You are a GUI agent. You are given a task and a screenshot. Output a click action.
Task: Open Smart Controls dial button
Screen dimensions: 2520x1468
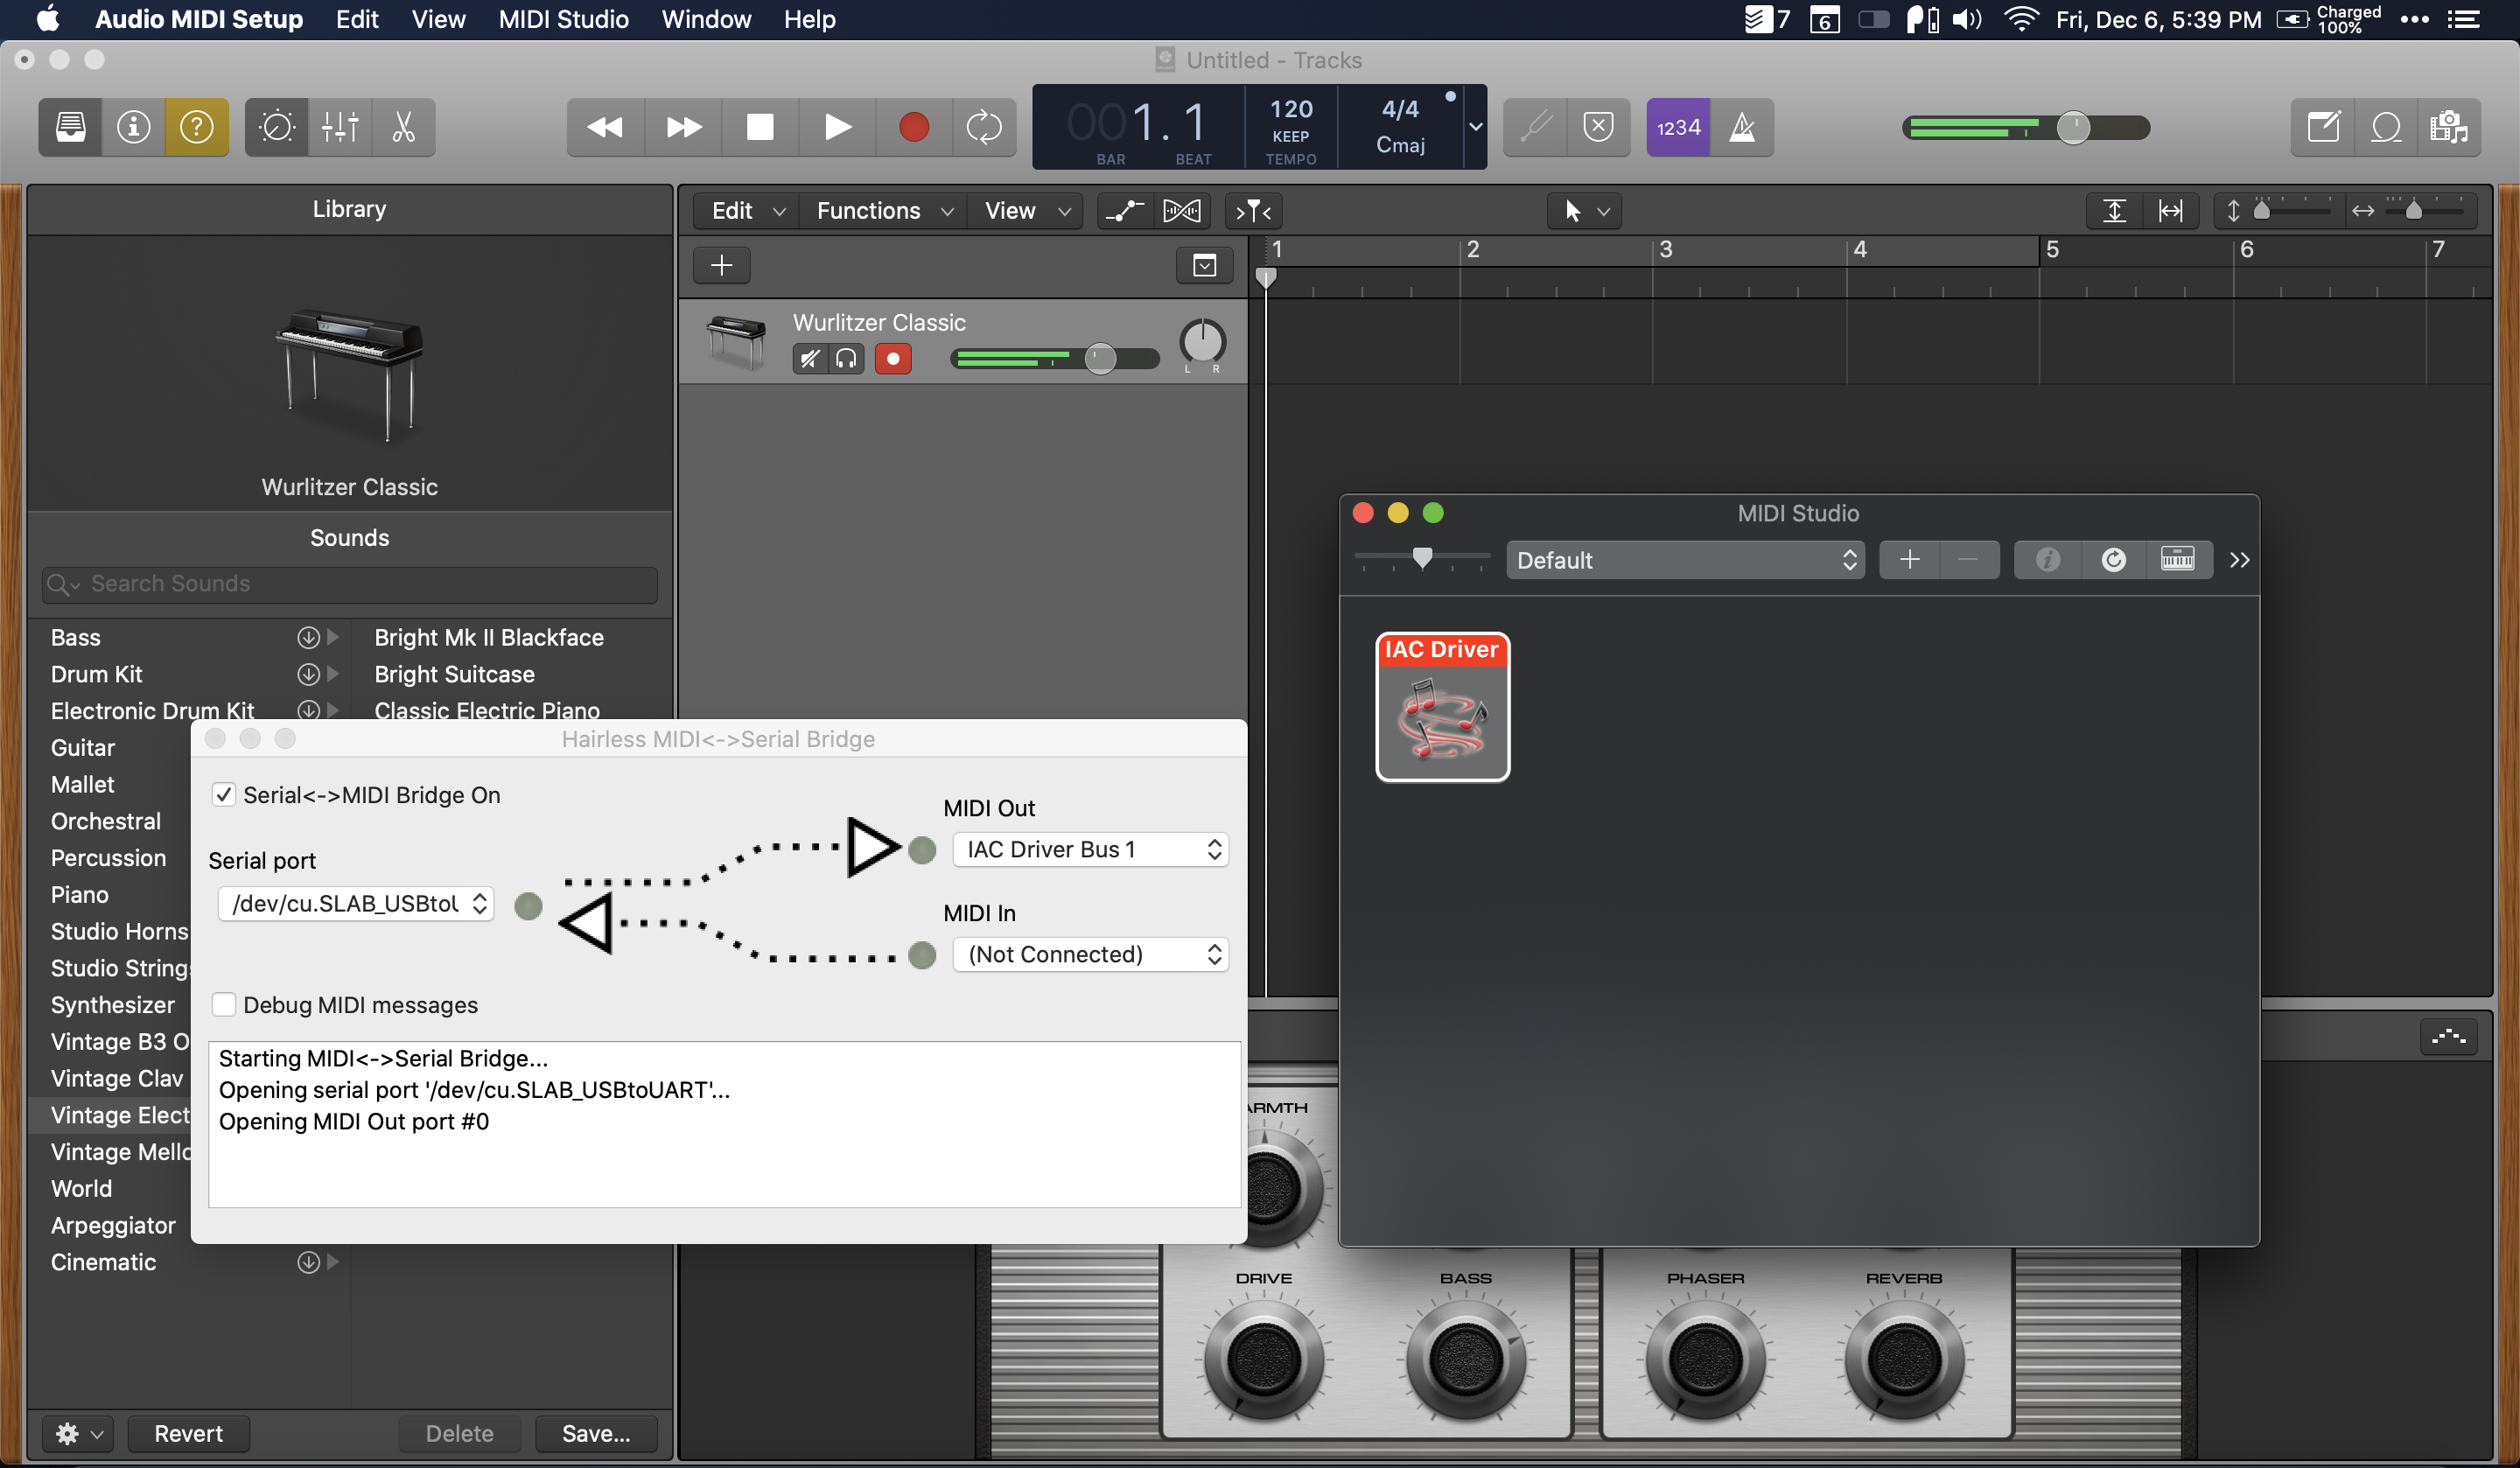coord(277,127)
